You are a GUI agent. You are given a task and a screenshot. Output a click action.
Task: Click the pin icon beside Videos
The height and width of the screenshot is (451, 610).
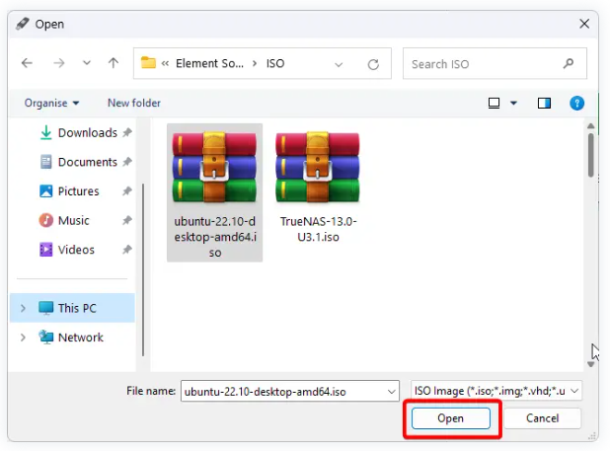[126, 250]
